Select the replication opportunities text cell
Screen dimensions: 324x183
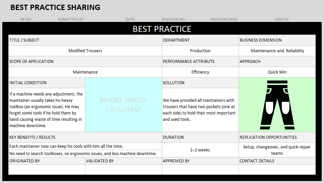pyautogui.click(x=277, y=150)
